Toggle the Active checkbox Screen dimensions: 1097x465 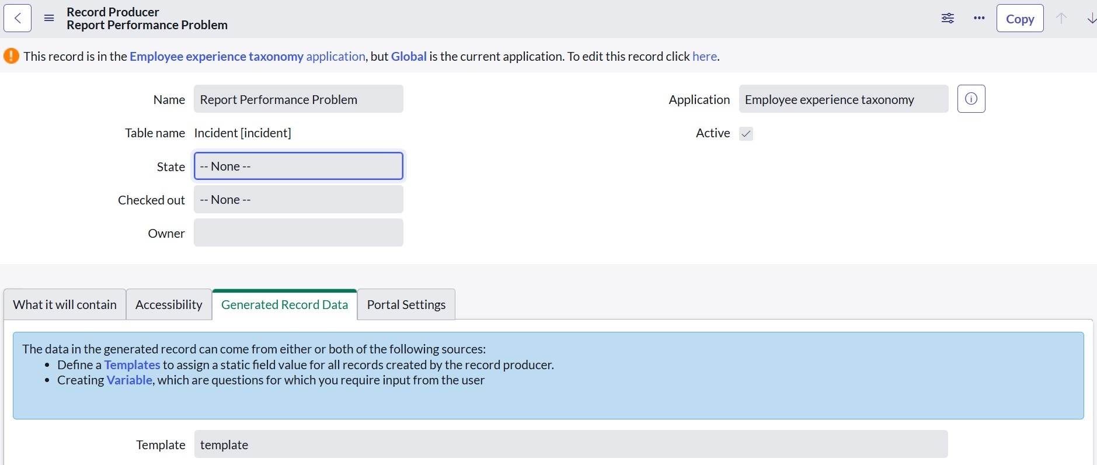tap(746, 134)
